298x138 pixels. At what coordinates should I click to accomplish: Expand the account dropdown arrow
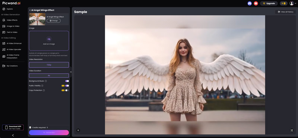(295, 3)
